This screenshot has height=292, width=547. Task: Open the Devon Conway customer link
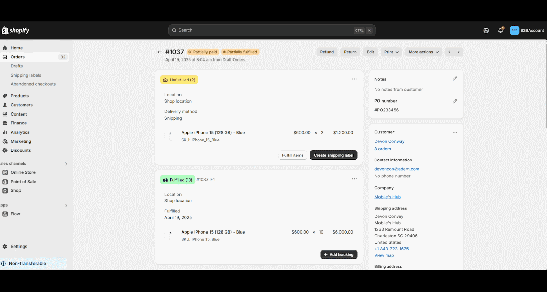(x=389, y=141)
